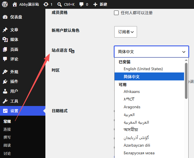Click the 已安装 group header in the list
Image resolution: width=194 pixels, height=158 pixels.
(125, 62)
